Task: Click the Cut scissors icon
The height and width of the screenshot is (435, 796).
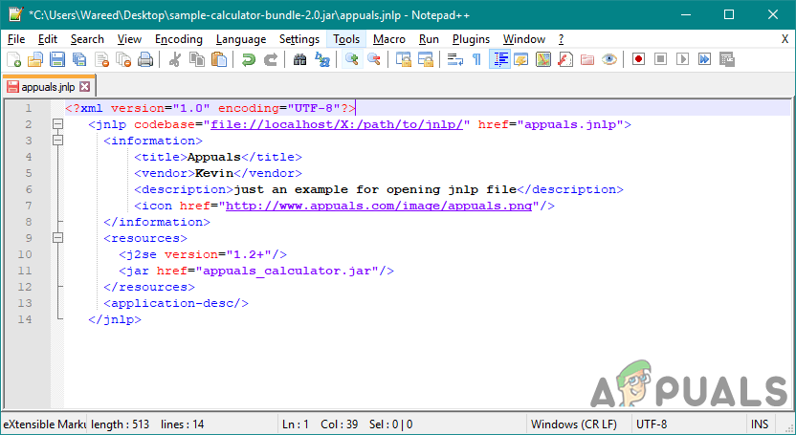Action: click(175, 59)
